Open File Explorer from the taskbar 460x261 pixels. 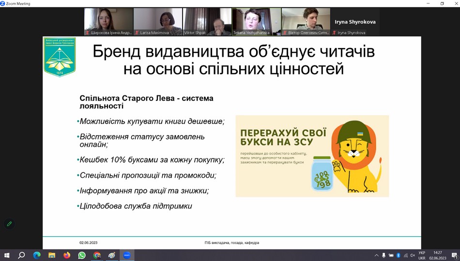[x=52, y=255]
